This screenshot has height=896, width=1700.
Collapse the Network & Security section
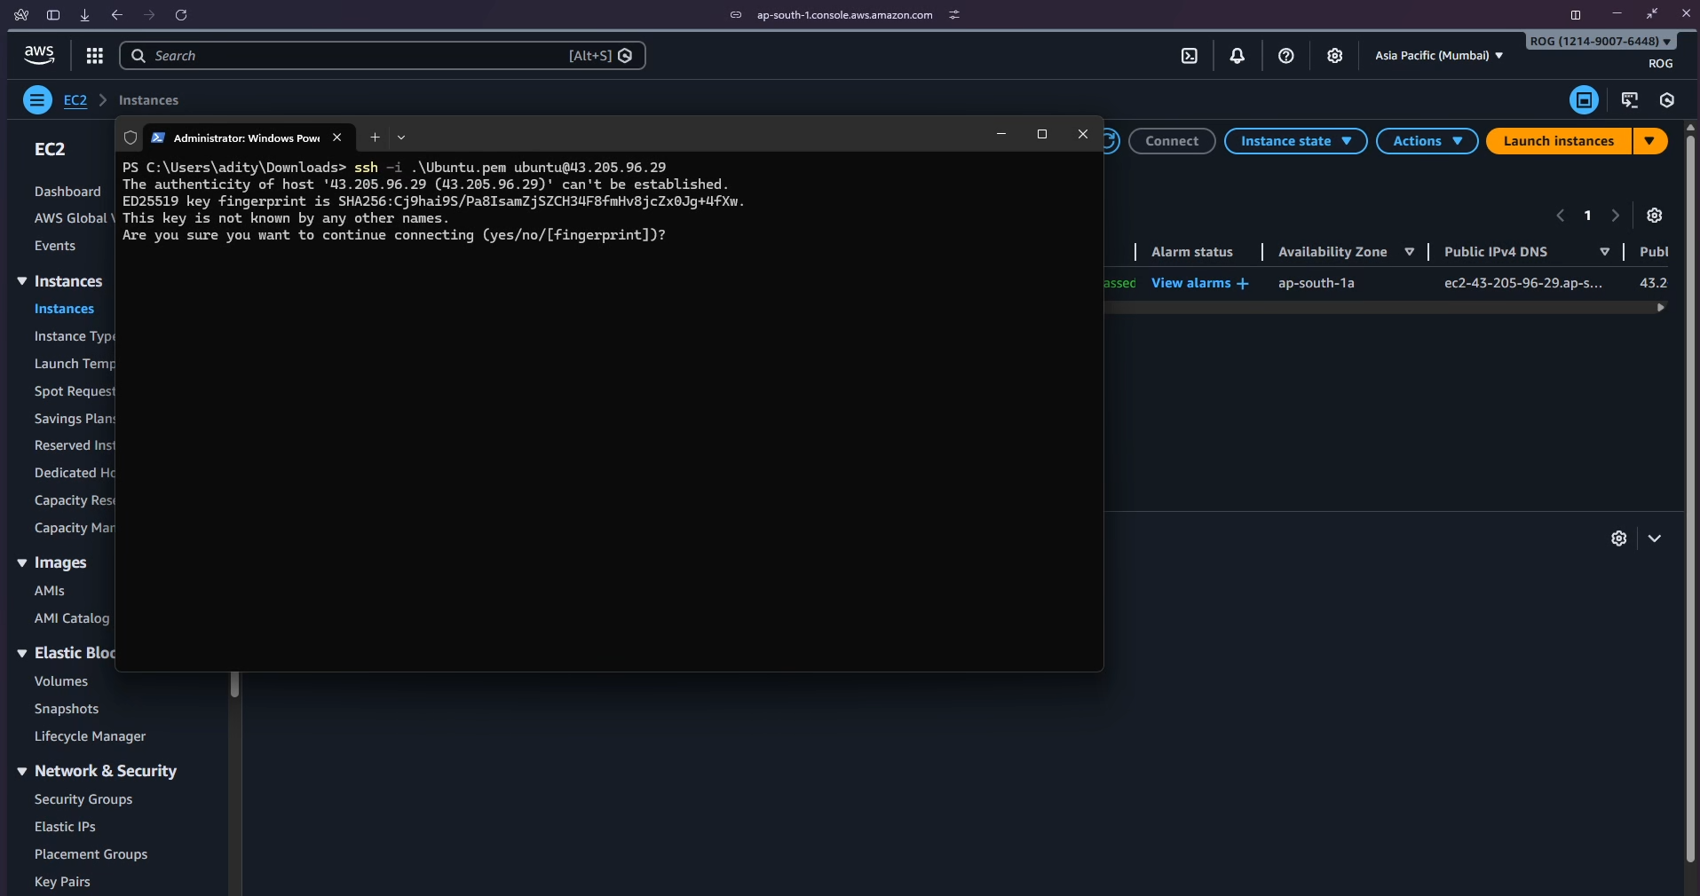click(x=22, y=772)
